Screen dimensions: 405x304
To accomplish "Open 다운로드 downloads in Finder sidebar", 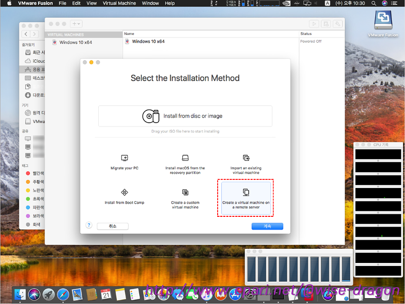I will point(34,95).
